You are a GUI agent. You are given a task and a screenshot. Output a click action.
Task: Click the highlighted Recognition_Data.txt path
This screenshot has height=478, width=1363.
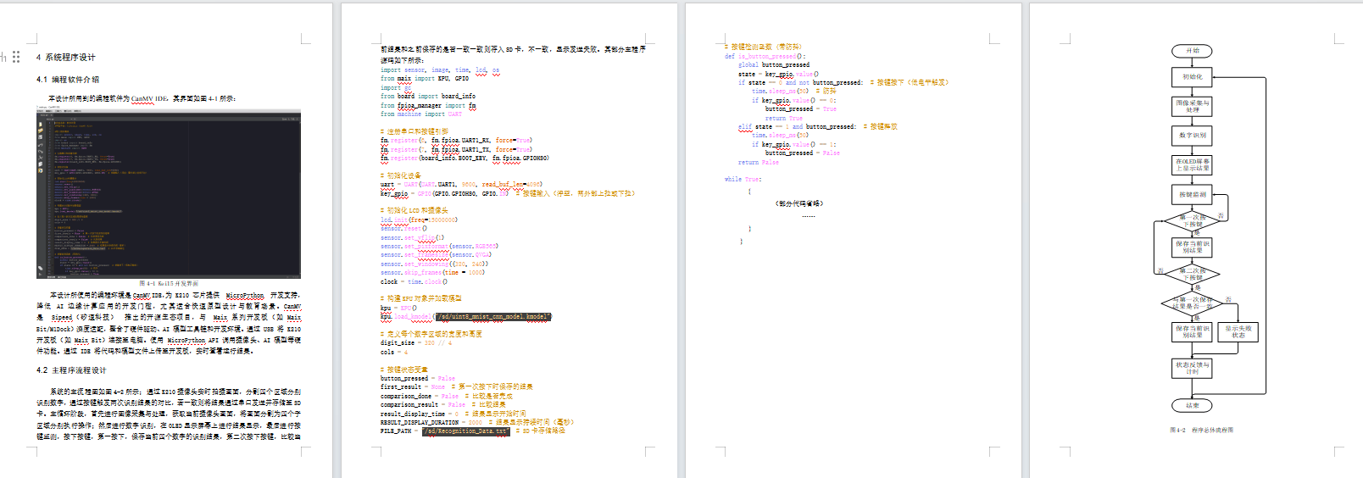(466, 431)
